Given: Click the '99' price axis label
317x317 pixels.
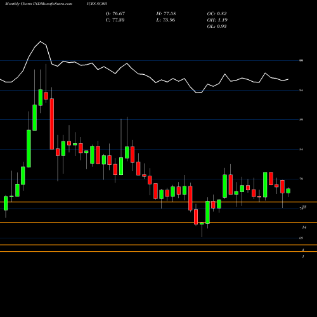Looking at the screenshot, I should [301, 60].
